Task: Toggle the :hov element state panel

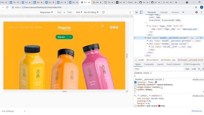Action: click(187, 69)
